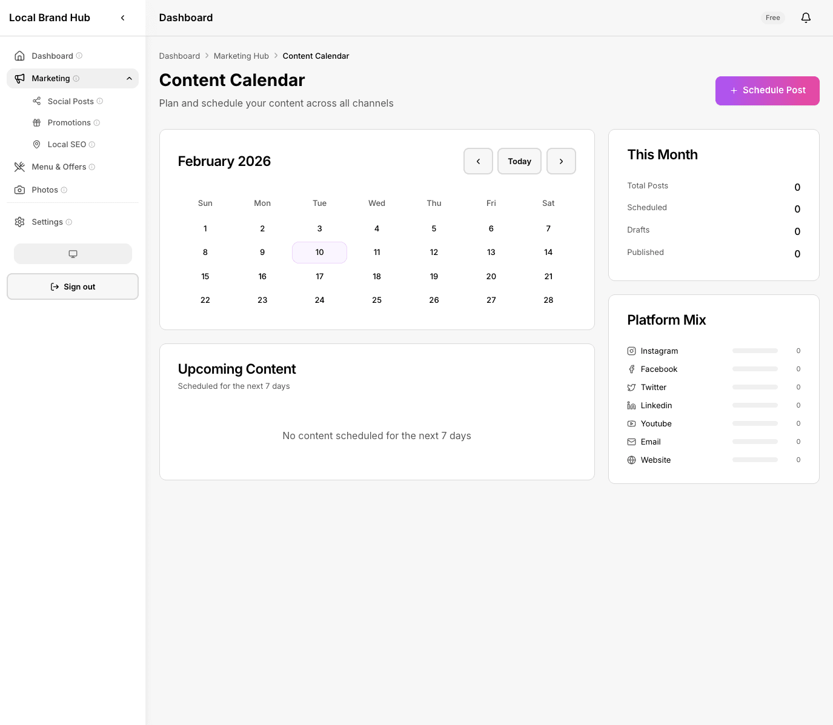Open the Marketing Hub breadcrumb

click(x=241, y=56)
